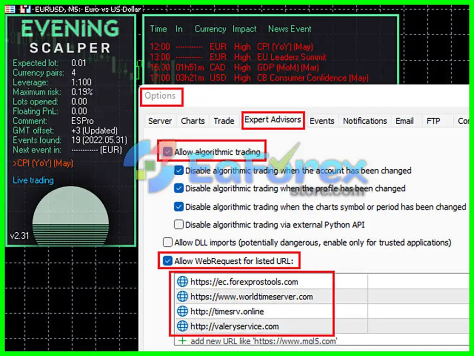Click the EURUSD, M5 chart title
Viewport: 474px width, 356px height.
(x=88, y=9)
